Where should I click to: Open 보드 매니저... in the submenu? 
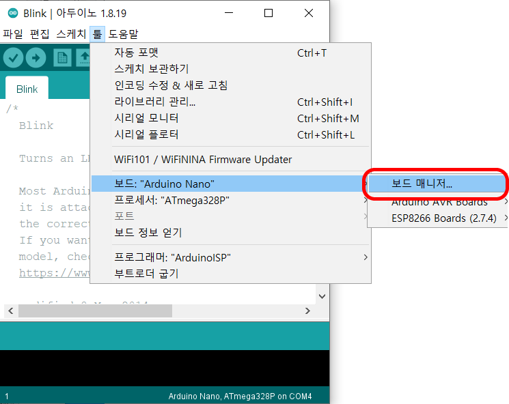437,184
